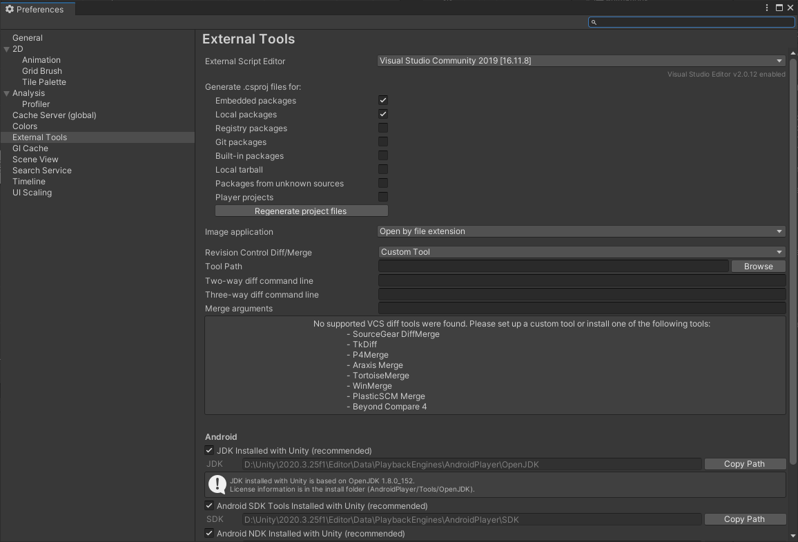Viewport: 798px width, 542px height.
Task: Close the Preferences window
Action: 790,8
